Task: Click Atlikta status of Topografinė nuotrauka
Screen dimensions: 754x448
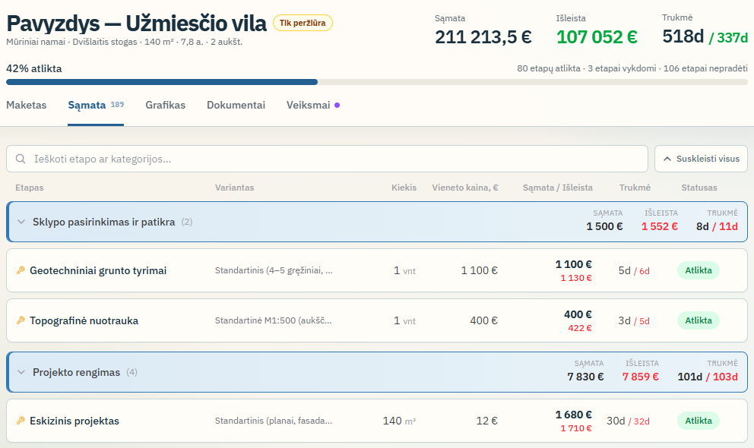Action: [699, 320]
